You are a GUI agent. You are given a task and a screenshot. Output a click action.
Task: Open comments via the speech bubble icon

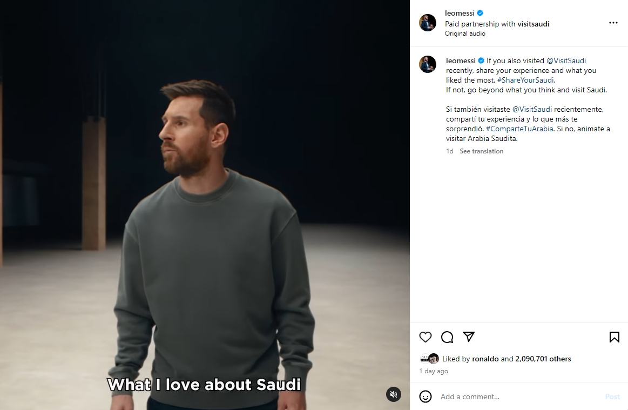coord(447,337)
